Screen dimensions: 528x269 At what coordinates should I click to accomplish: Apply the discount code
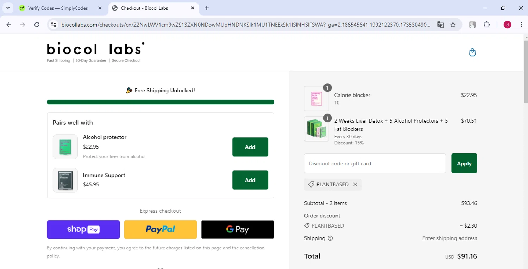[x=464, y=163]
